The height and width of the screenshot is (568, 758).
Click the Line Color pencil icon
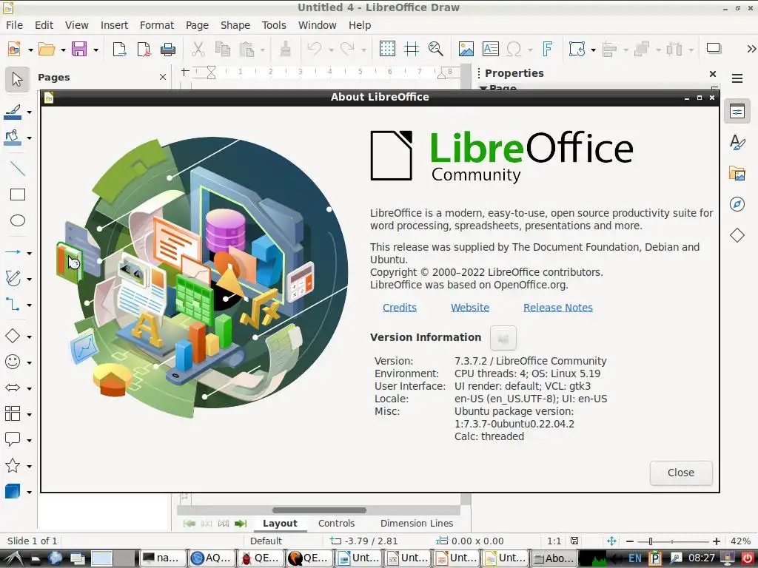coord(13,112)
